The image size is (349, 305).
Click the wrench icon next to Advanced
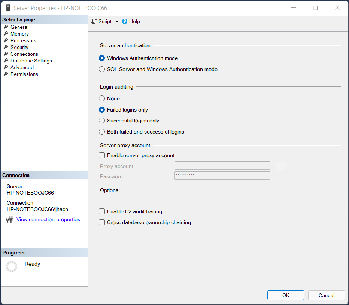pyautogui.click(x=6, y=67)
